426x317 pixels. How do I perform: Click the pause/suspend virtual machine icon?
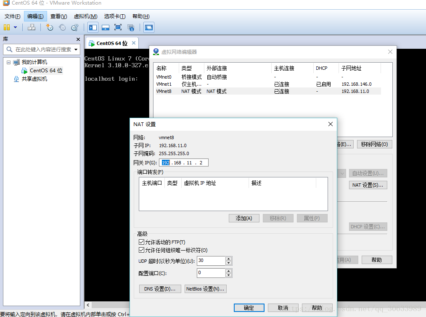7,27
